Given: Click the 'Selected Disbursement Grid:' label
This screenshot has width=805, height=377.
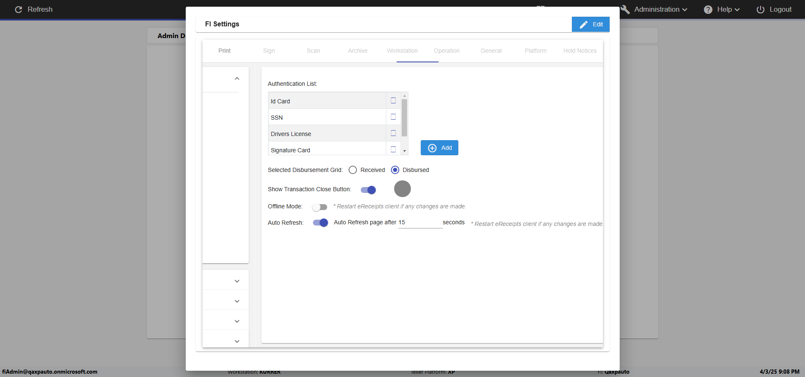Looking at the screenshot, I should [305, 170].
